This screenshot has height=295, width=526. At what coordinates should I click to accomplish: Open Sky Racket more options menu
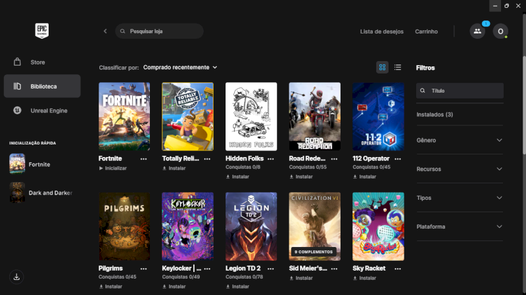point(398,269)
